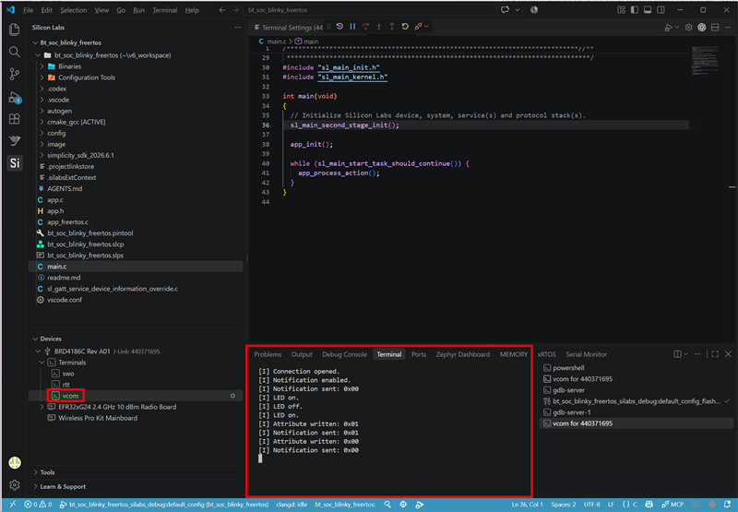Click the split editor icon
The height and width of the screenshot is (512, 738).
[715, 28]
